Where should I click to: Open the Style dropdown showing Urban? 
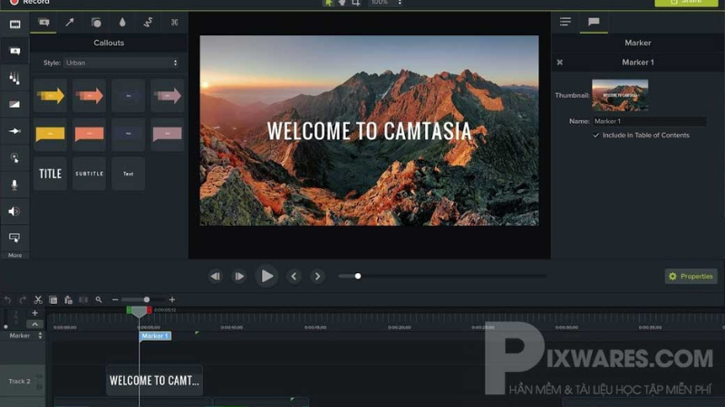(x=122, y=63)
